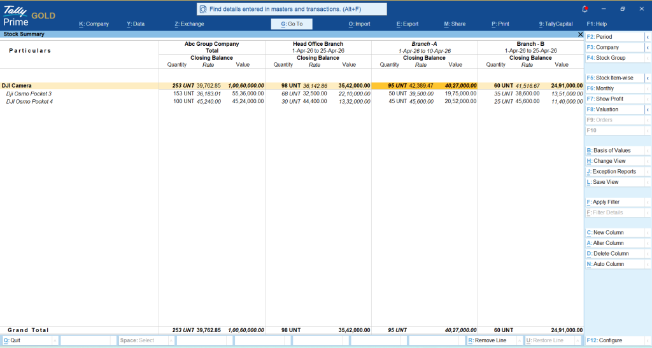Expand caret next to R: Remove Line
Screen dimensions: 652x348
click(x=520, y=340)
